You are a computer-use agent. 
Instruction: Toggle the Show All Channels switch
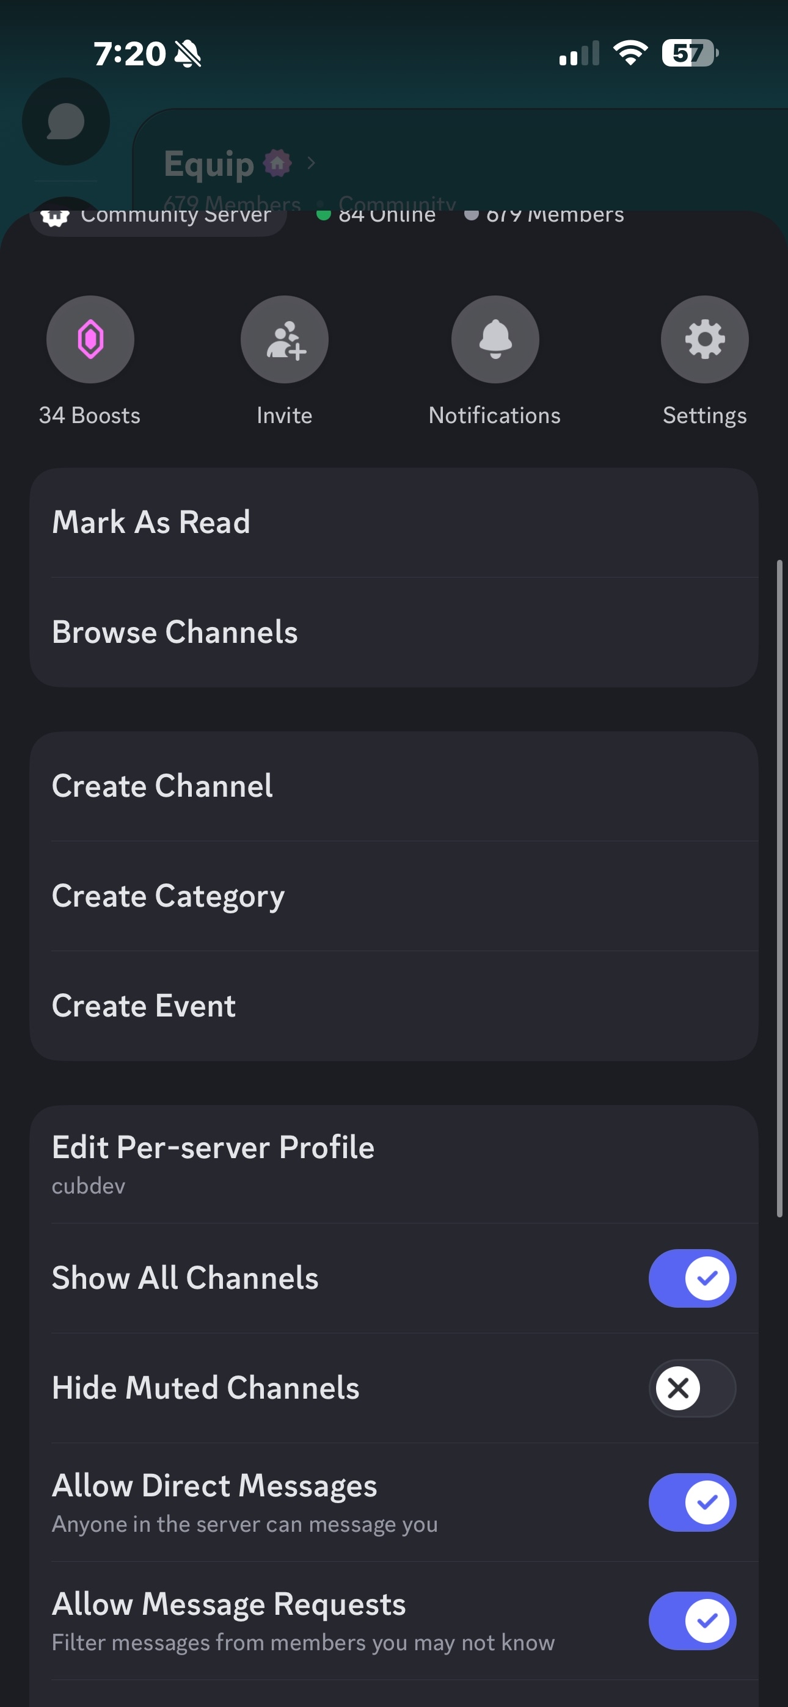pyautogui.click(x=692, y=1278)
